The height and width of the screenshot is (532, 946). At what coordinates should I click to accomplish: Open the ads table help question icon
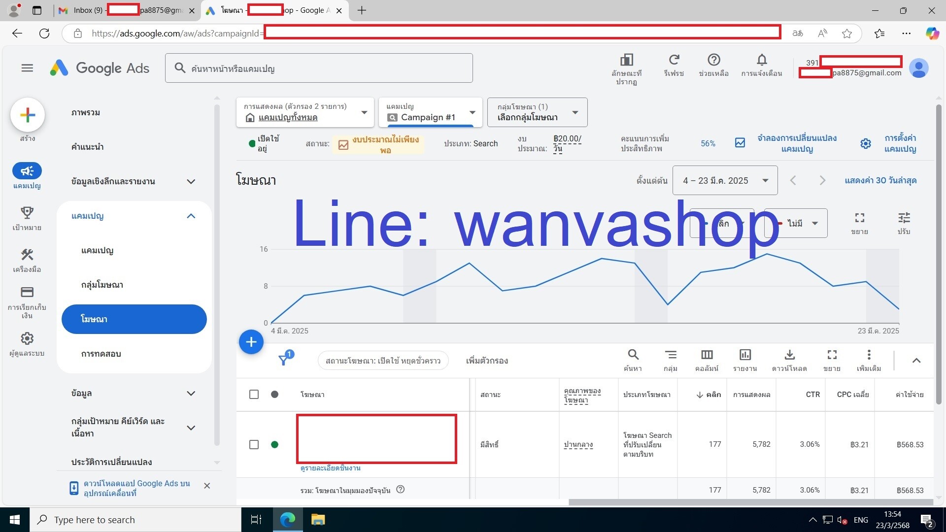(401, 490)
